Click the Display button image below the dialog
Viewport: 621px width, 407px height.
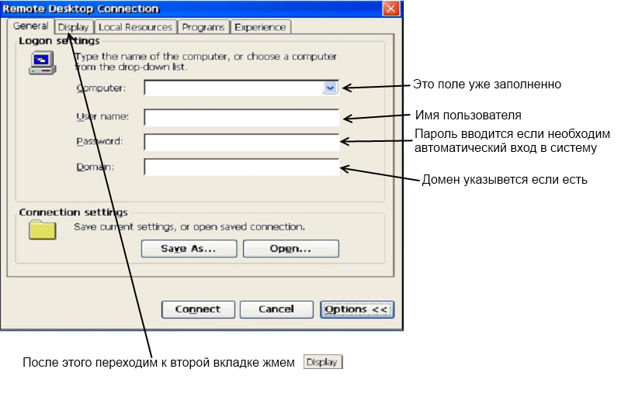pos(323,362)
